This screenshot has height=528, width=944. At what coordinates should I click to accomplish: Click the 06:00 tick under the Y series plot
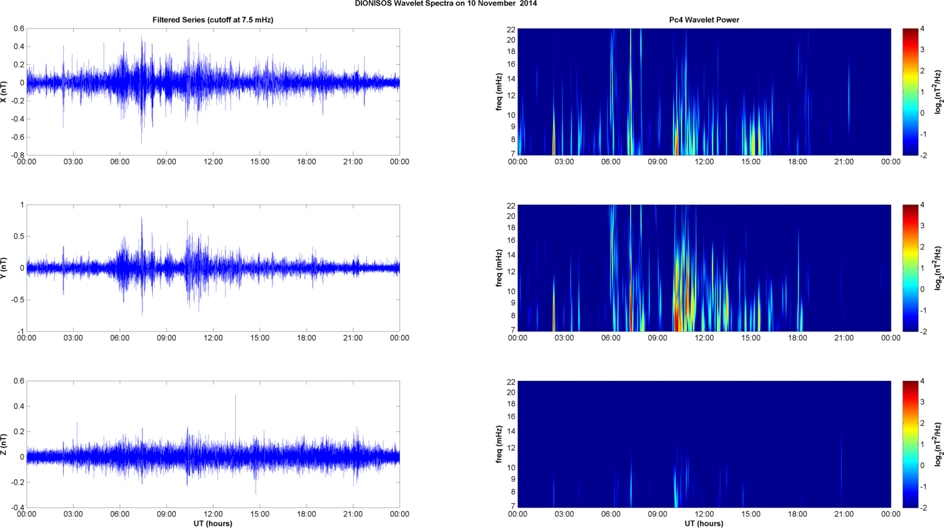tap(120, 338)
